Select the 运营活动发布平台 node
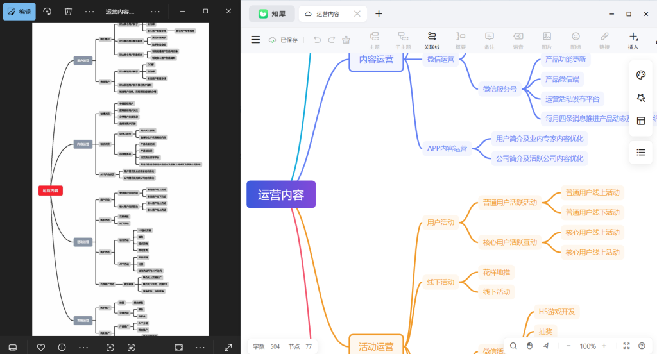The image size is (657, 354). click(x=572, y=99)
